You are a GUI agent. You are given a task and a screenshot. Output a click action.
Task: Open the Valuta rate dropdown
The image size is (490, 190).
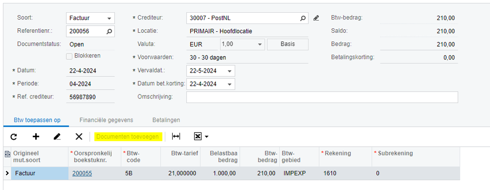(259, 44)
